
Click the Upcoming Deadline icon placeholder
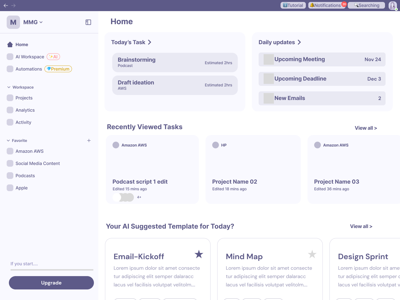pos(269,79)
